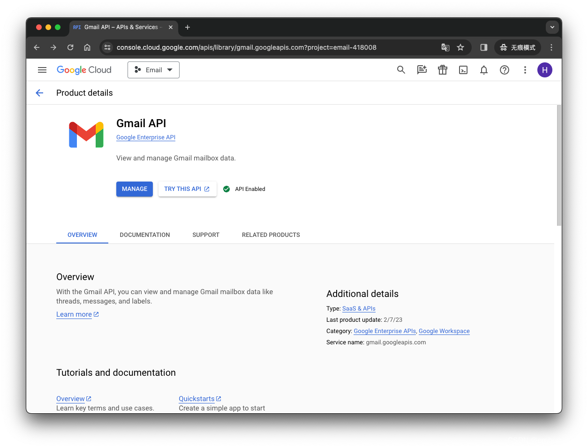This screenshot has width=588, height=448.
Task: Click the service name gmail.googleapis.com text
Action: [396, 342]
